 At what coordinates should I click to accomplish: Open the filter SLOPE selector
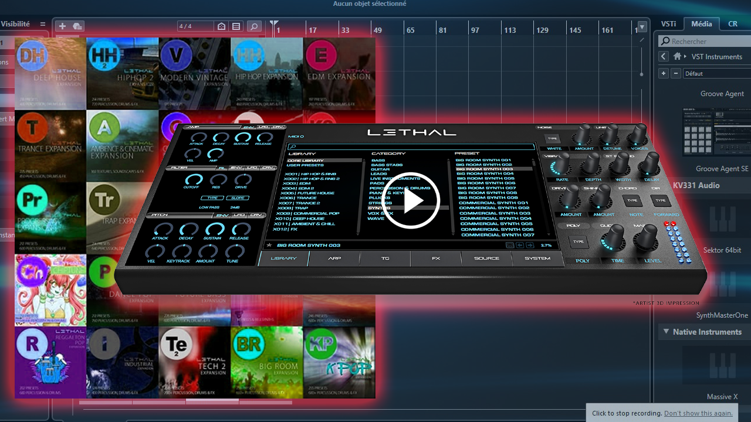tap(238, 198)
